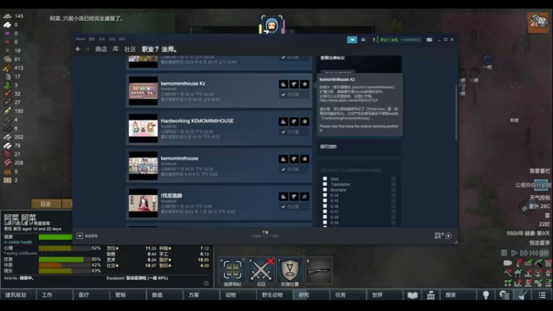Click the lightbulb icon in bottom bar
553x311 pixels.
486,295
